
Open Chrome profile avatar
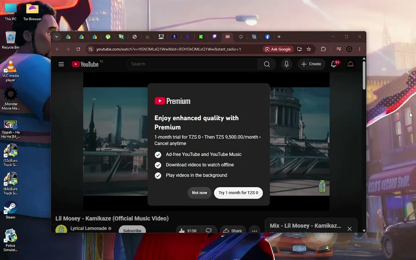pos(349,49)
